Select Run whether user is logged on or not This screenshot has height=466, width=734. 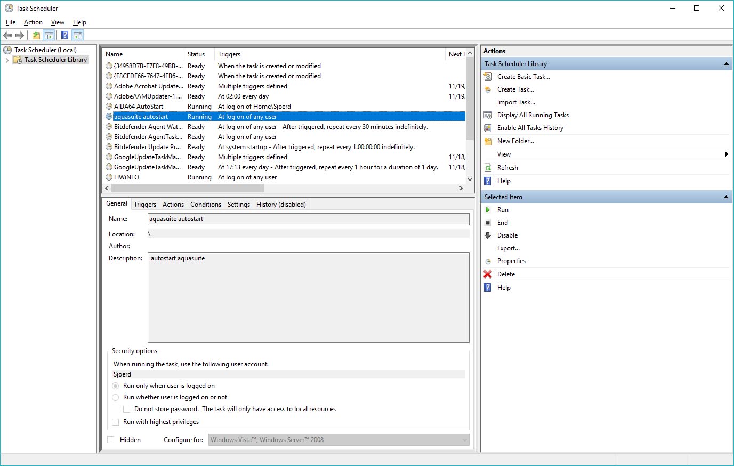point(116,397)
